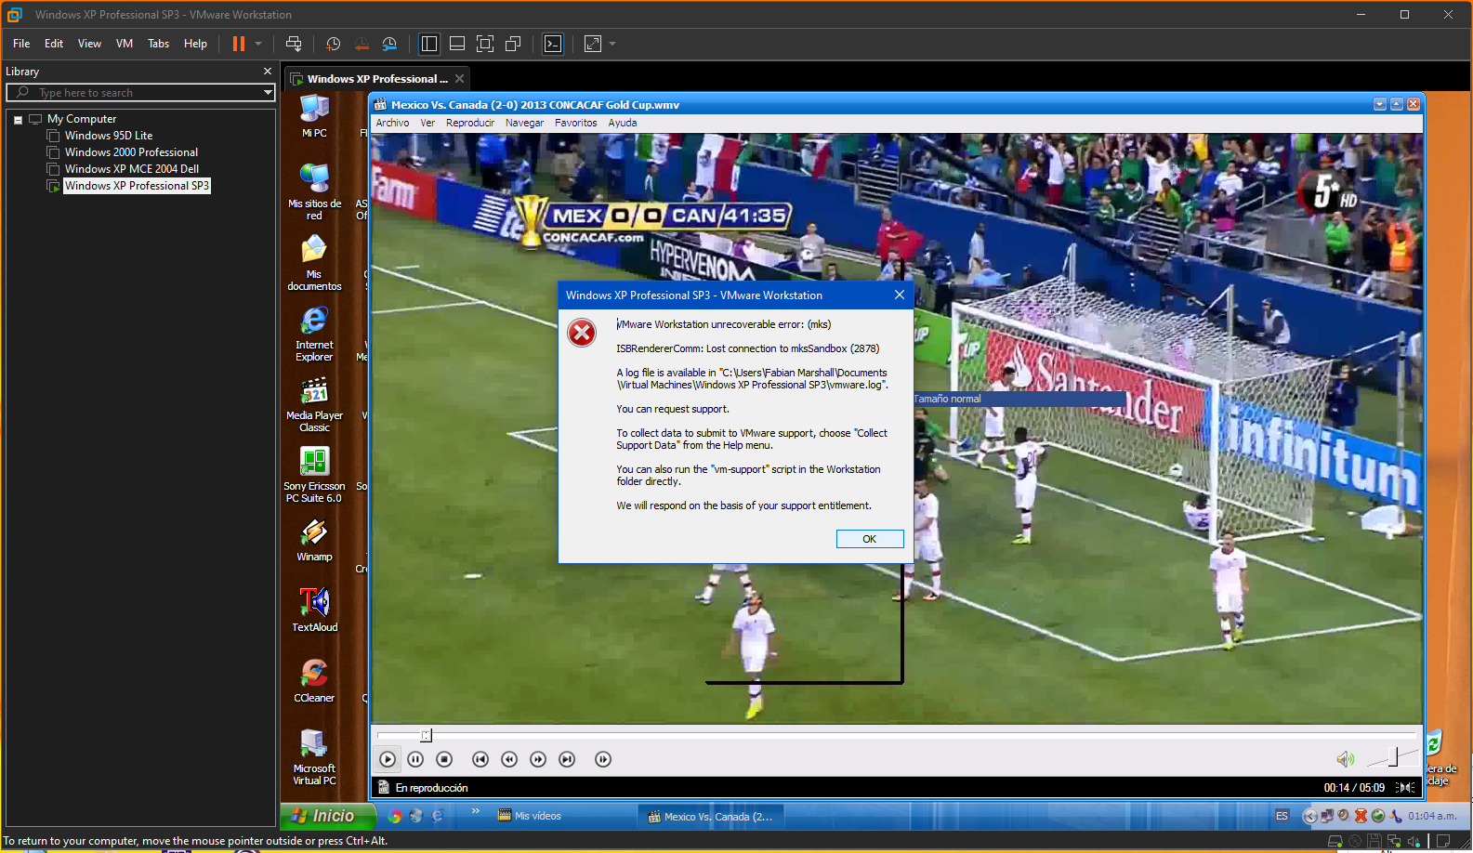Image resolution: width=1473 pixels, height=853 pixels.
Task: Pause the virtual machine from the toolbar
Action: tap(239, 44)
